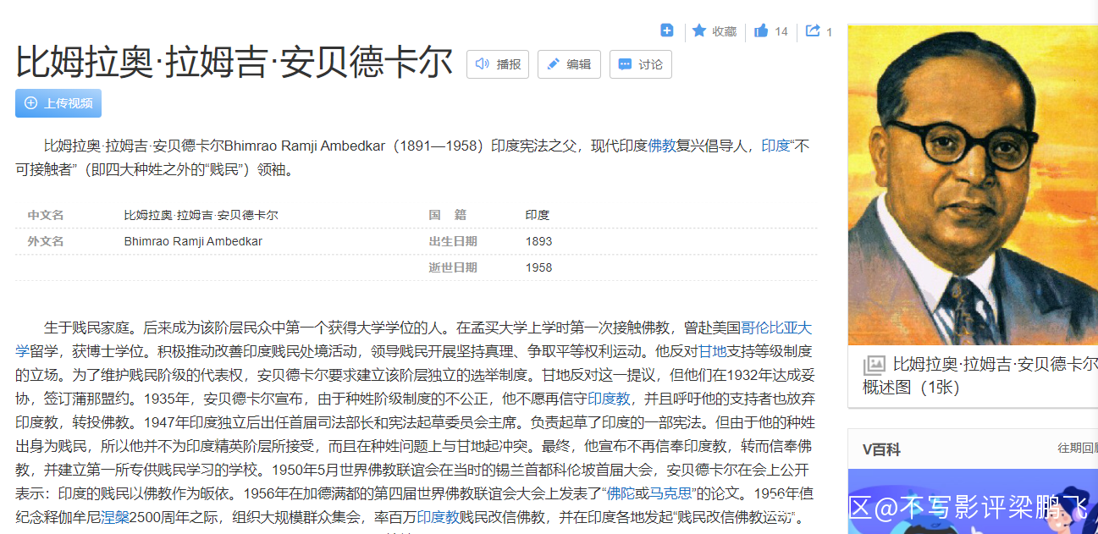1098x534 pixels.
Task: Open the 往期回顾 link in V百科
Action: pos(1078,448)
